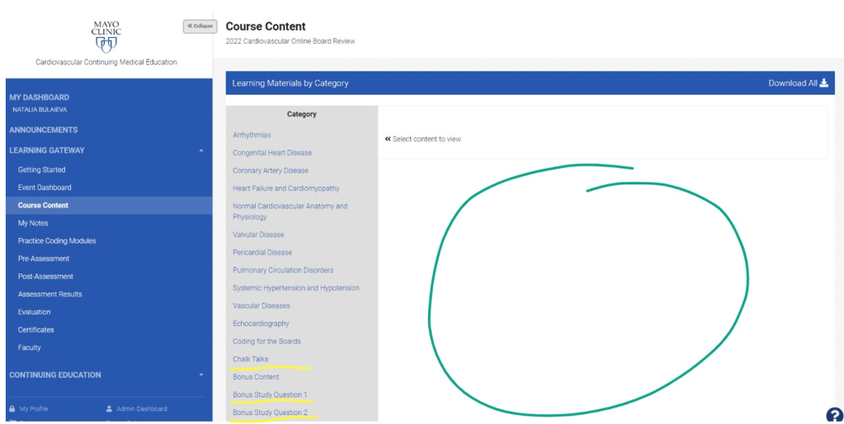Select the Arrhythmias category

point(252,135)
